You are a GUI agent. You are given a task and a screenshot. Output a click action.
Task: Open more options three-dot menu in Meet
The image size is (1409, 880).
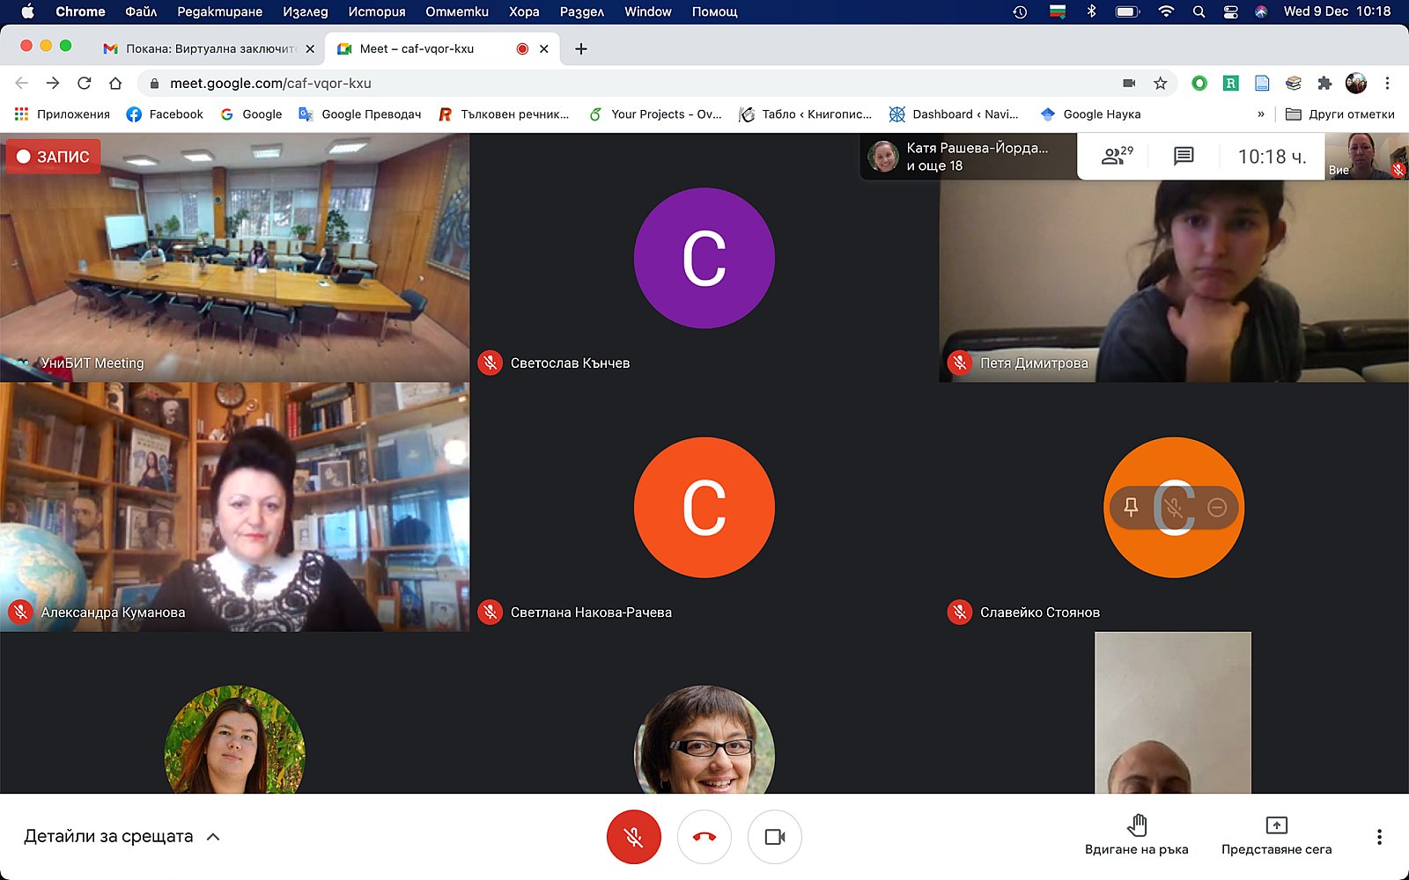(x=1379, y=837)
